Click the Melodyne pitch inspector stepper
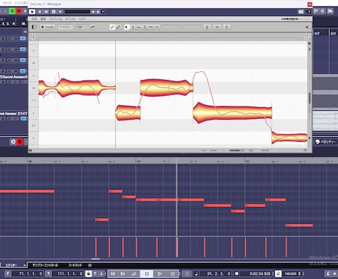Viewport: 338px width, 279px height. (207, 27)
